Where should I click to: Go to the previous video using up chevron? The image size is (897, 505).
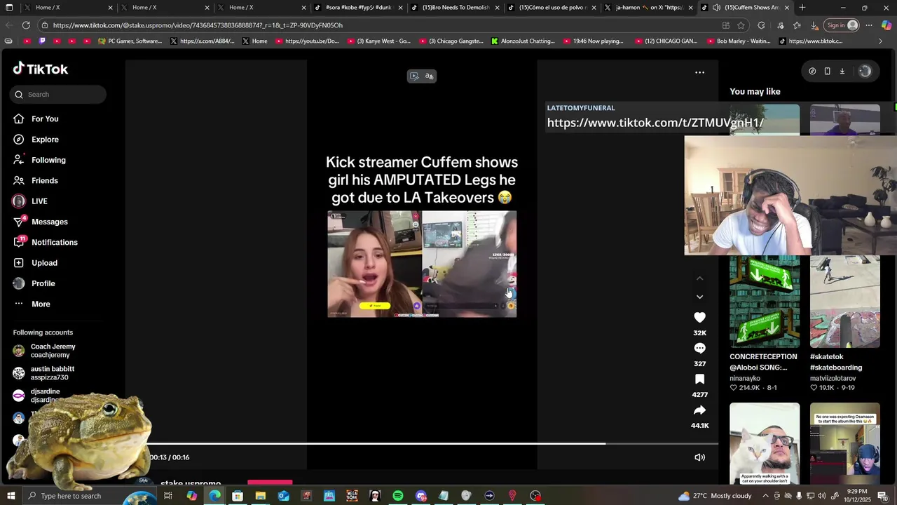click(699, 278)
